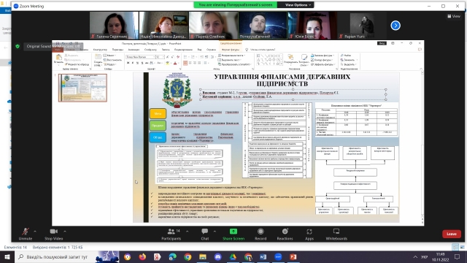Open PowerPoint from the Windows taskbar
The height and width of the screenshot is (263, 467).
click(x=293, y=256)
